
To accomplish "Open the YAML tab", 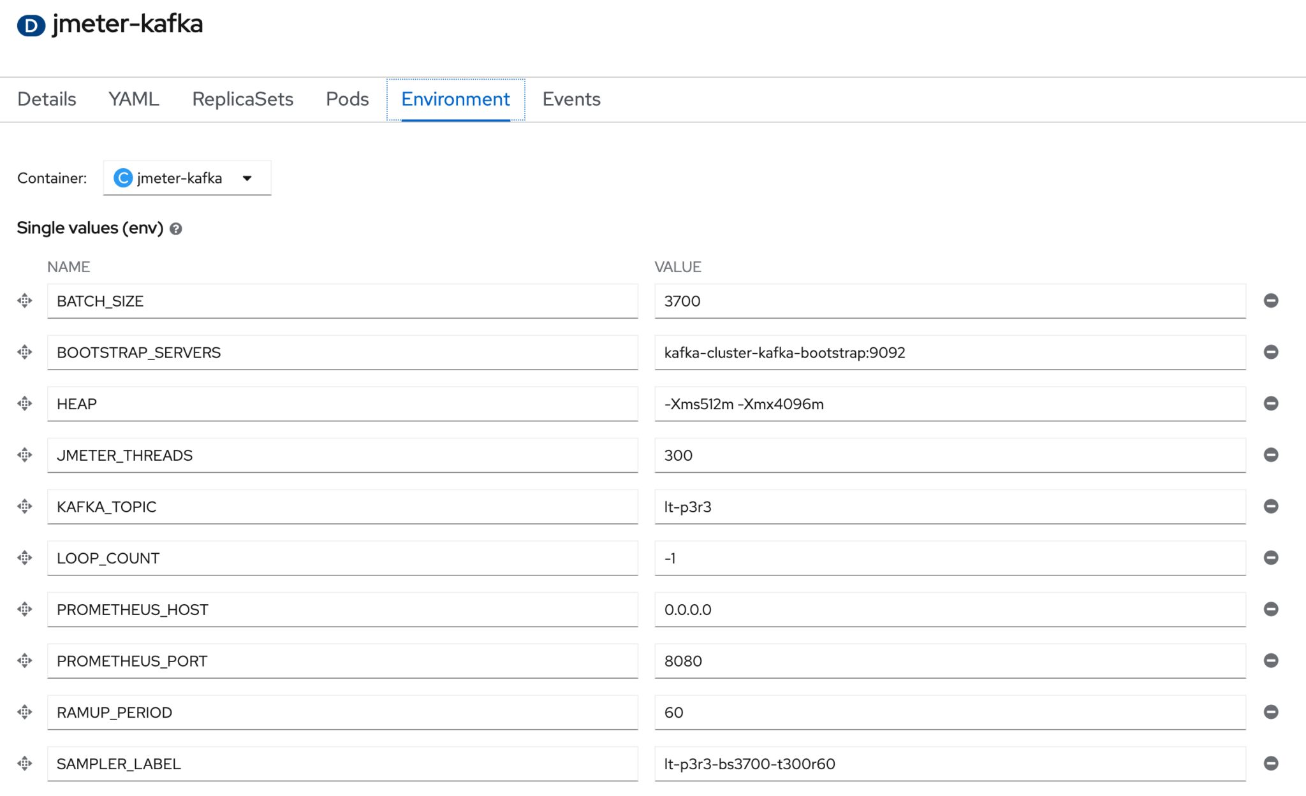I will tap(133, 99).
